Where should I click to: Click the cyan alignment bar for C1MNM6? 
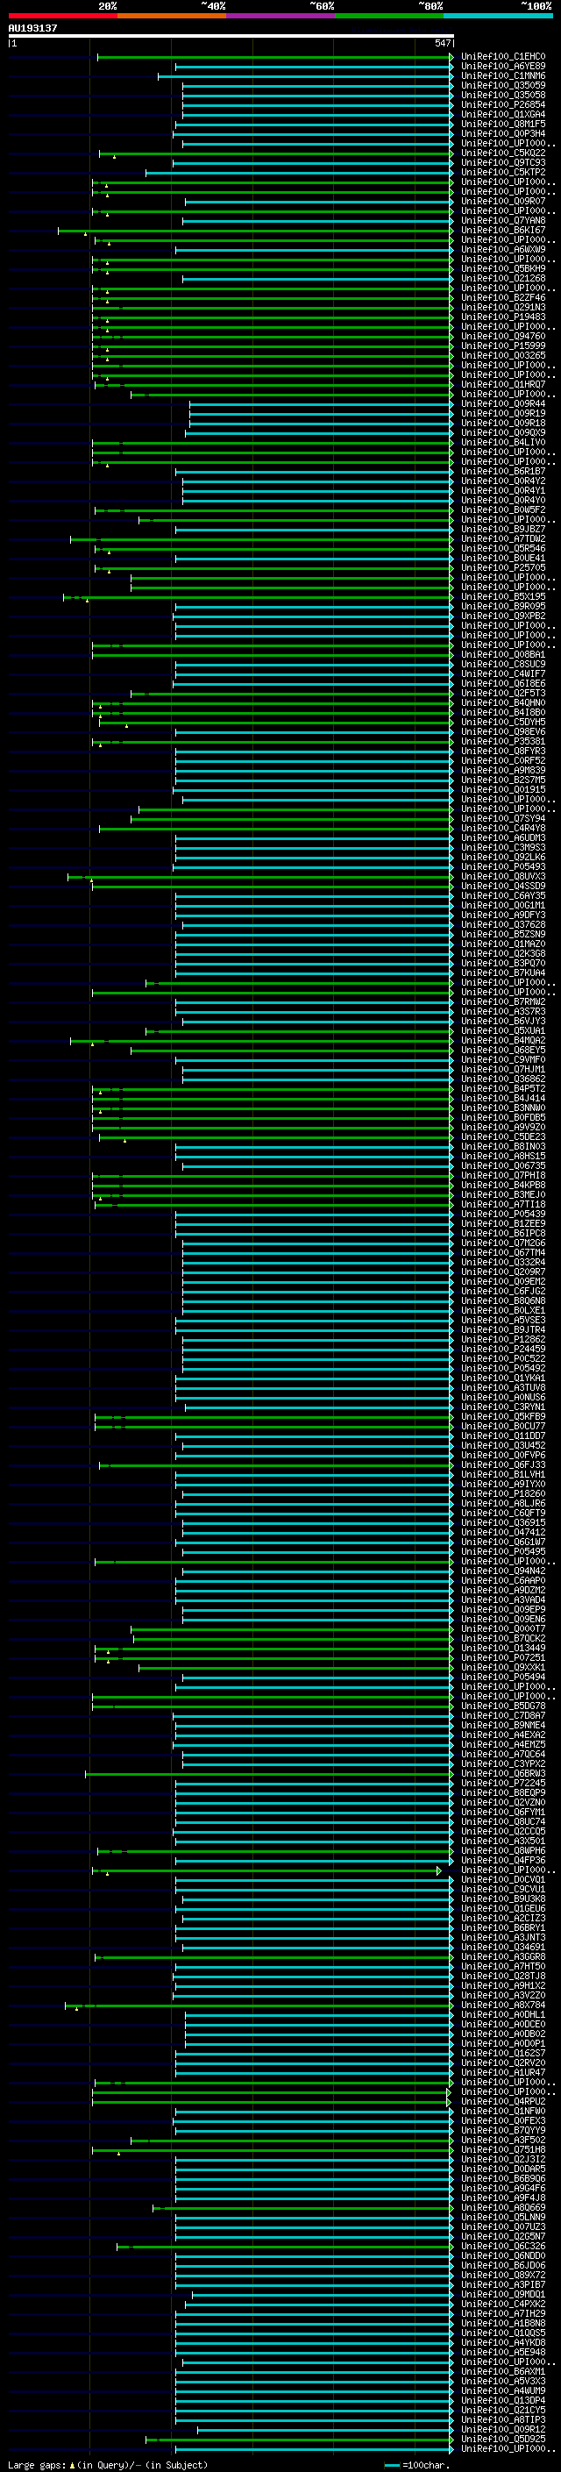[x=304, y=75]
